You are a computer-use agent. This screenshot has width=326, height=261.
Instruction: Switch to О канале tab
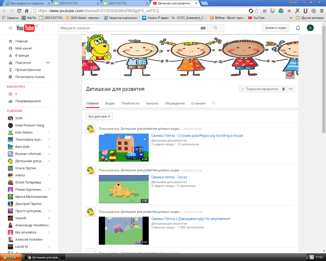[198, 103]
